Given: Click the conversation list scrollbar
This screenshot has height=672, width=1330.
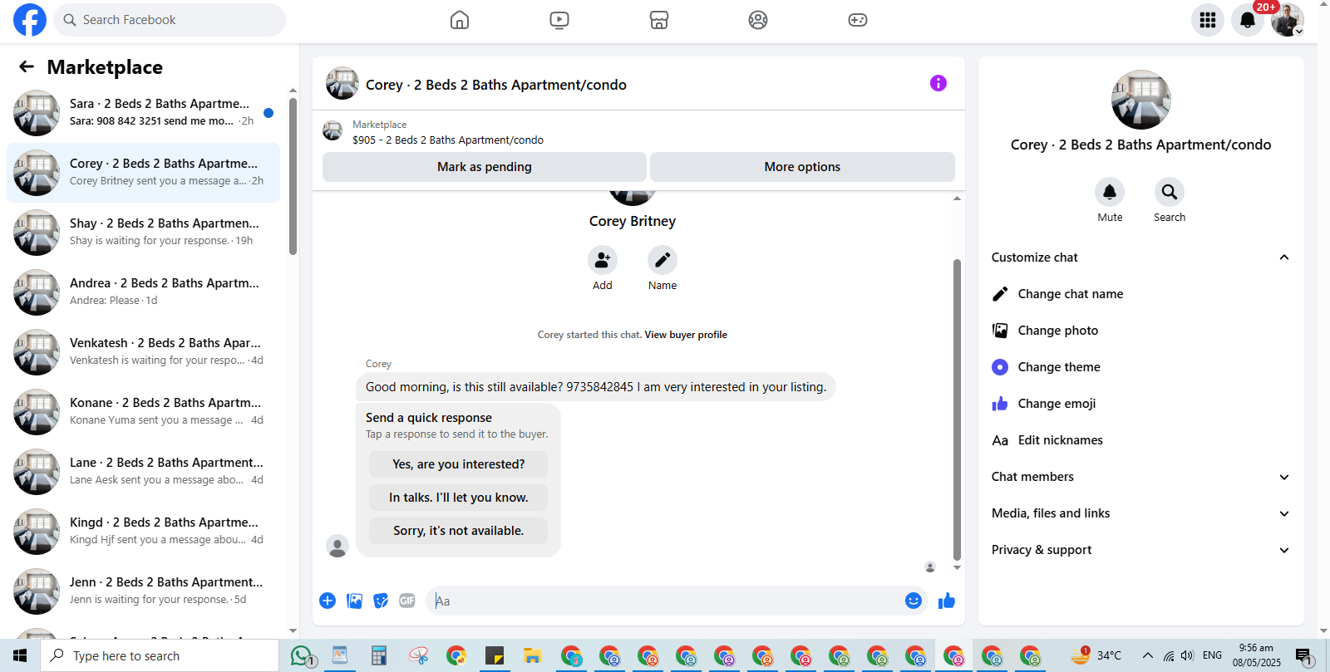Looking at the screenshot, I should [x=293, y=176].
